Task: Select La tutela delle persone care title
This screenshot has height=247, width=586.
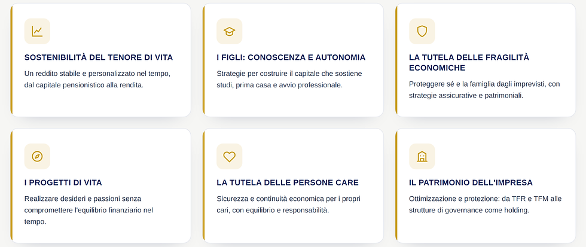Action: [288, 183]
